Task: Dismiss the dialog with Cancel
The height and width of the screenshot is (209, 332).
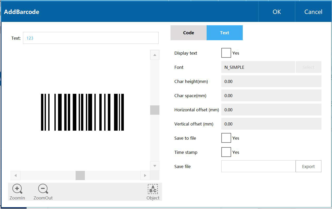Action: 313,12
